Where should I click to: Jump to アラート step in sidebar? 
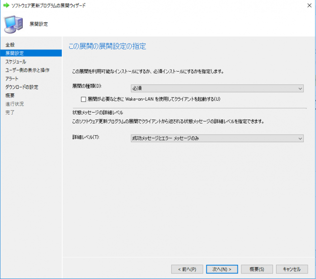pyautogui.click(x=13, y=79)
